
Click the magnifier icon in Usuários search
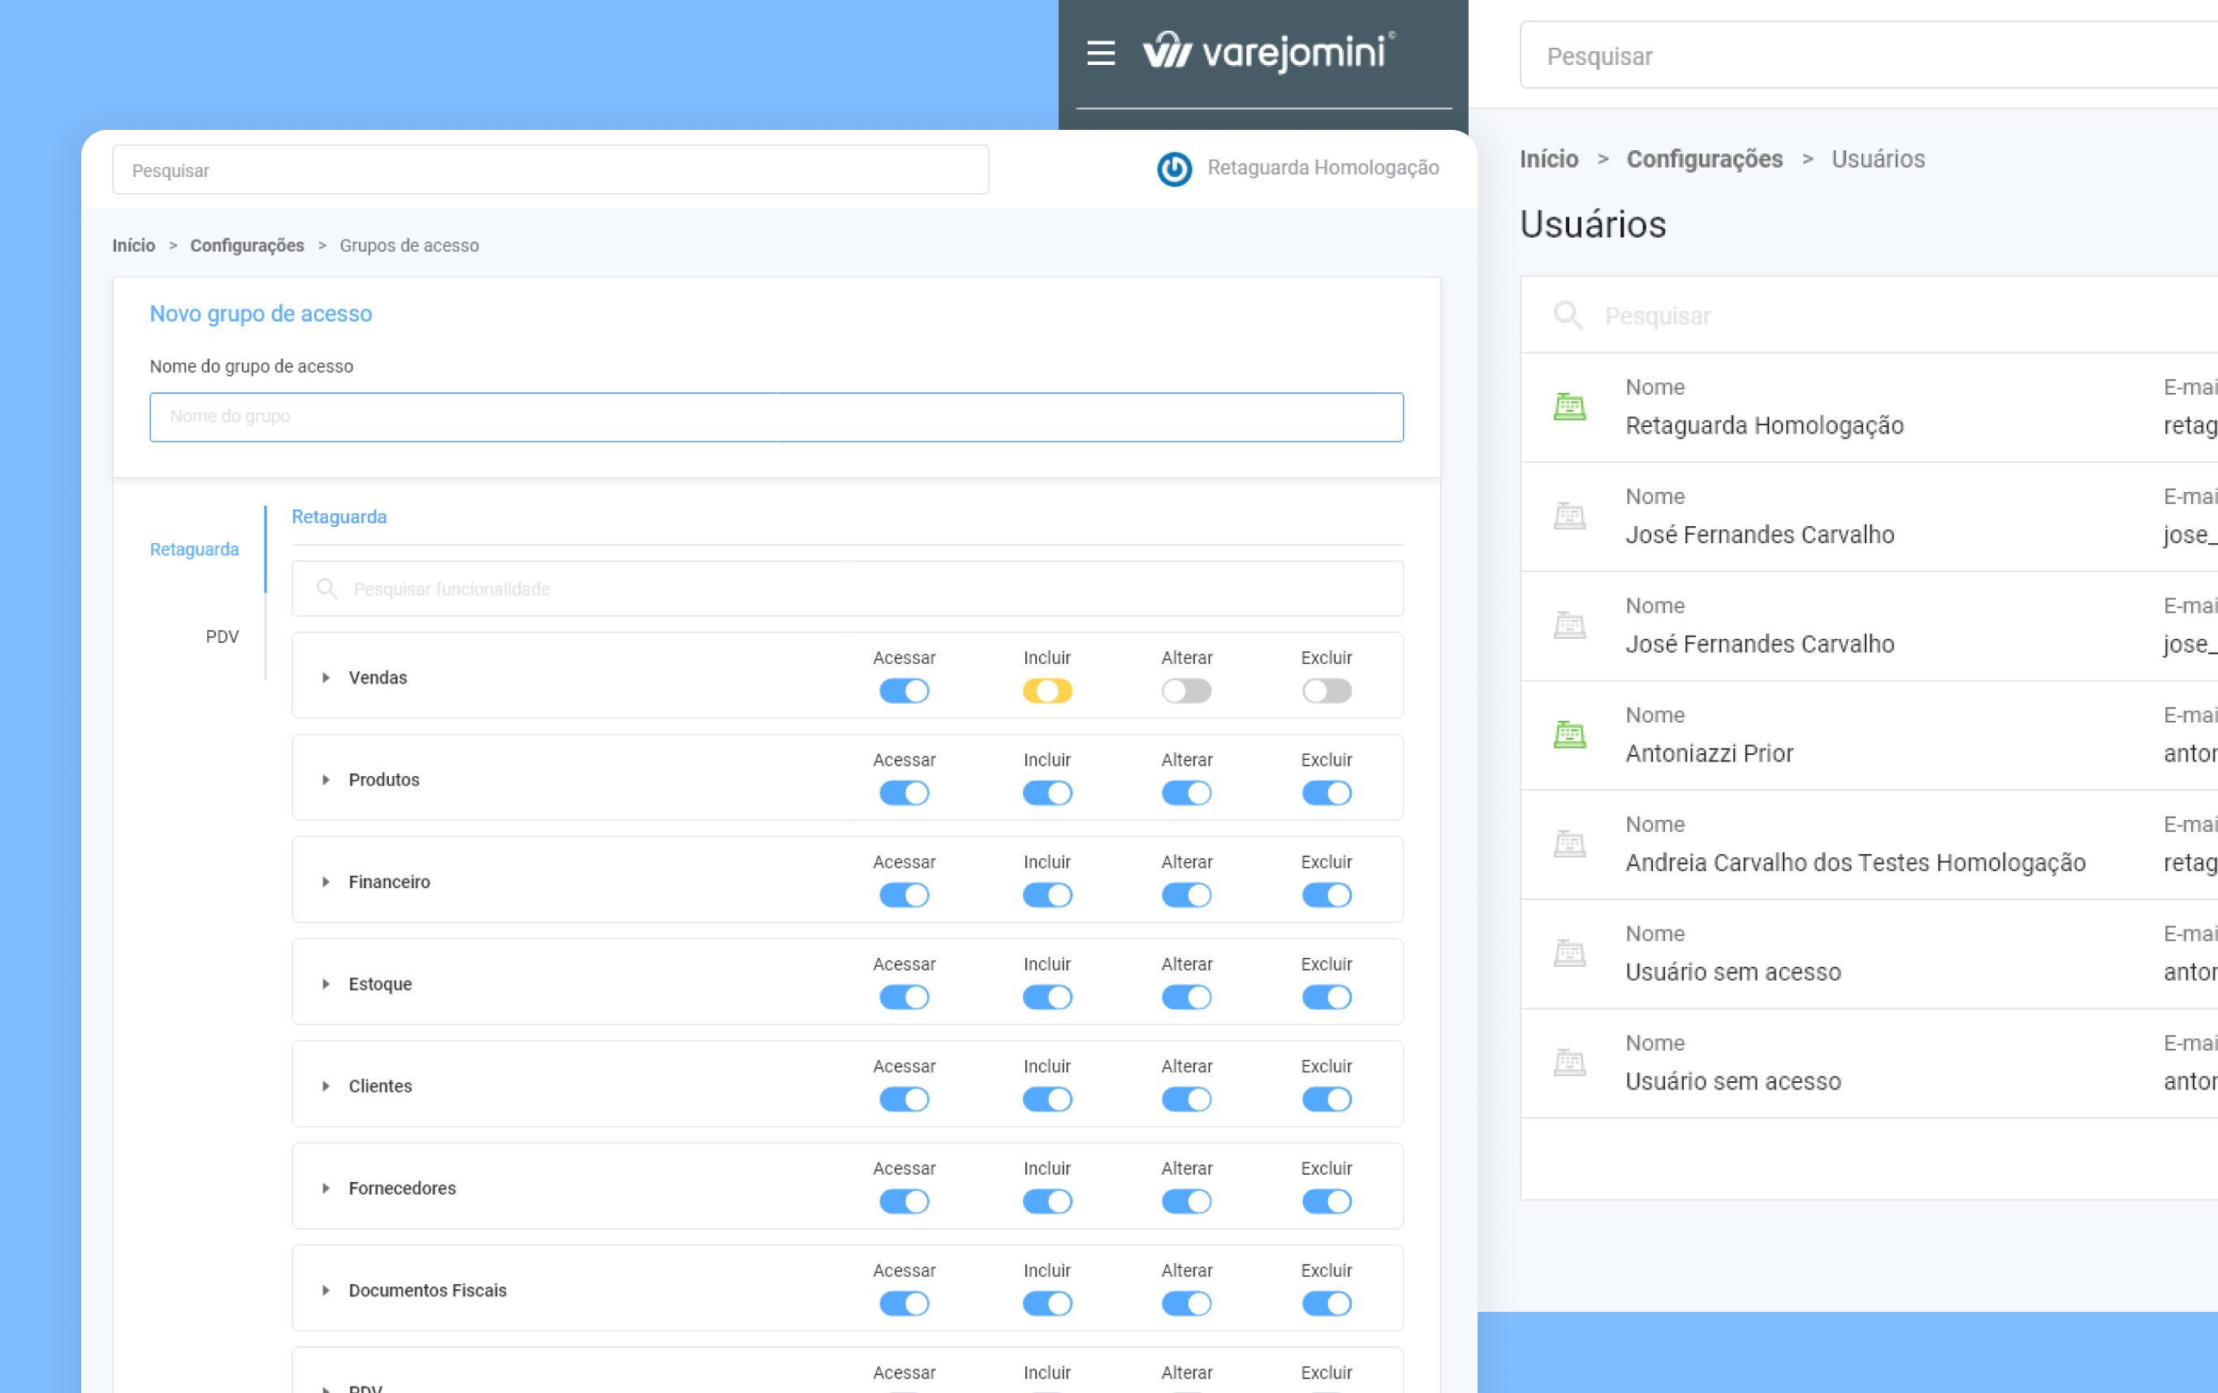click(x=1568, y=316)
